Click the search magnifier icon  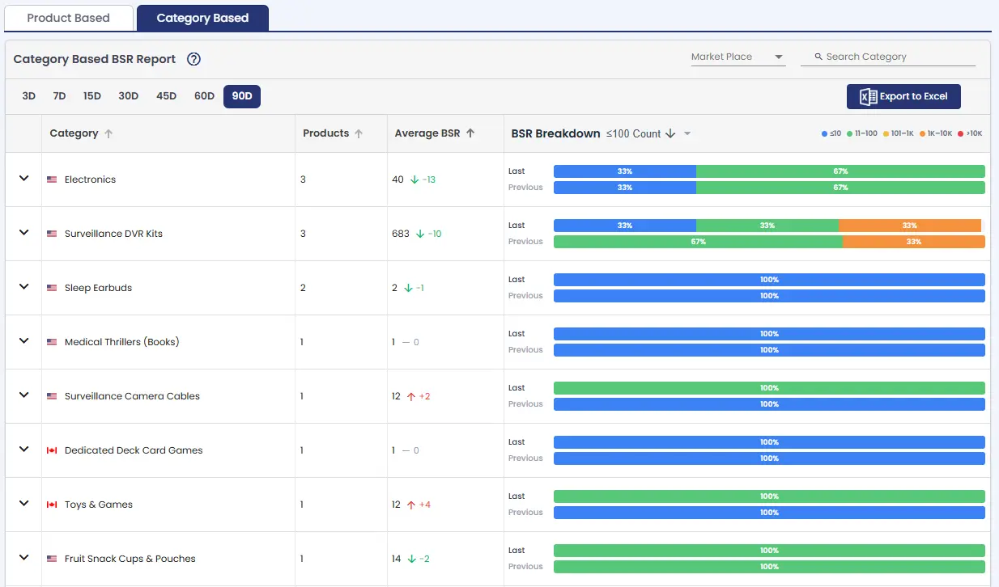tap(818, 57)
